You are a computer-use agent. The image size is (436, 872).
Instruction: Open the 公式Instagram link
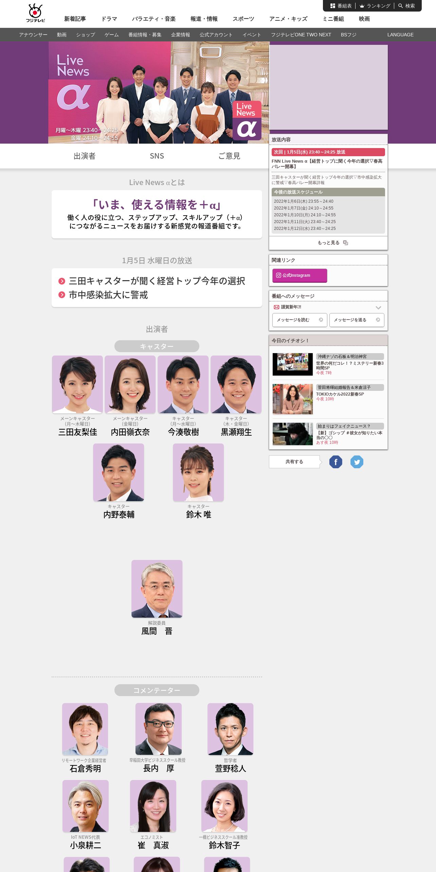tap(299, 275)
